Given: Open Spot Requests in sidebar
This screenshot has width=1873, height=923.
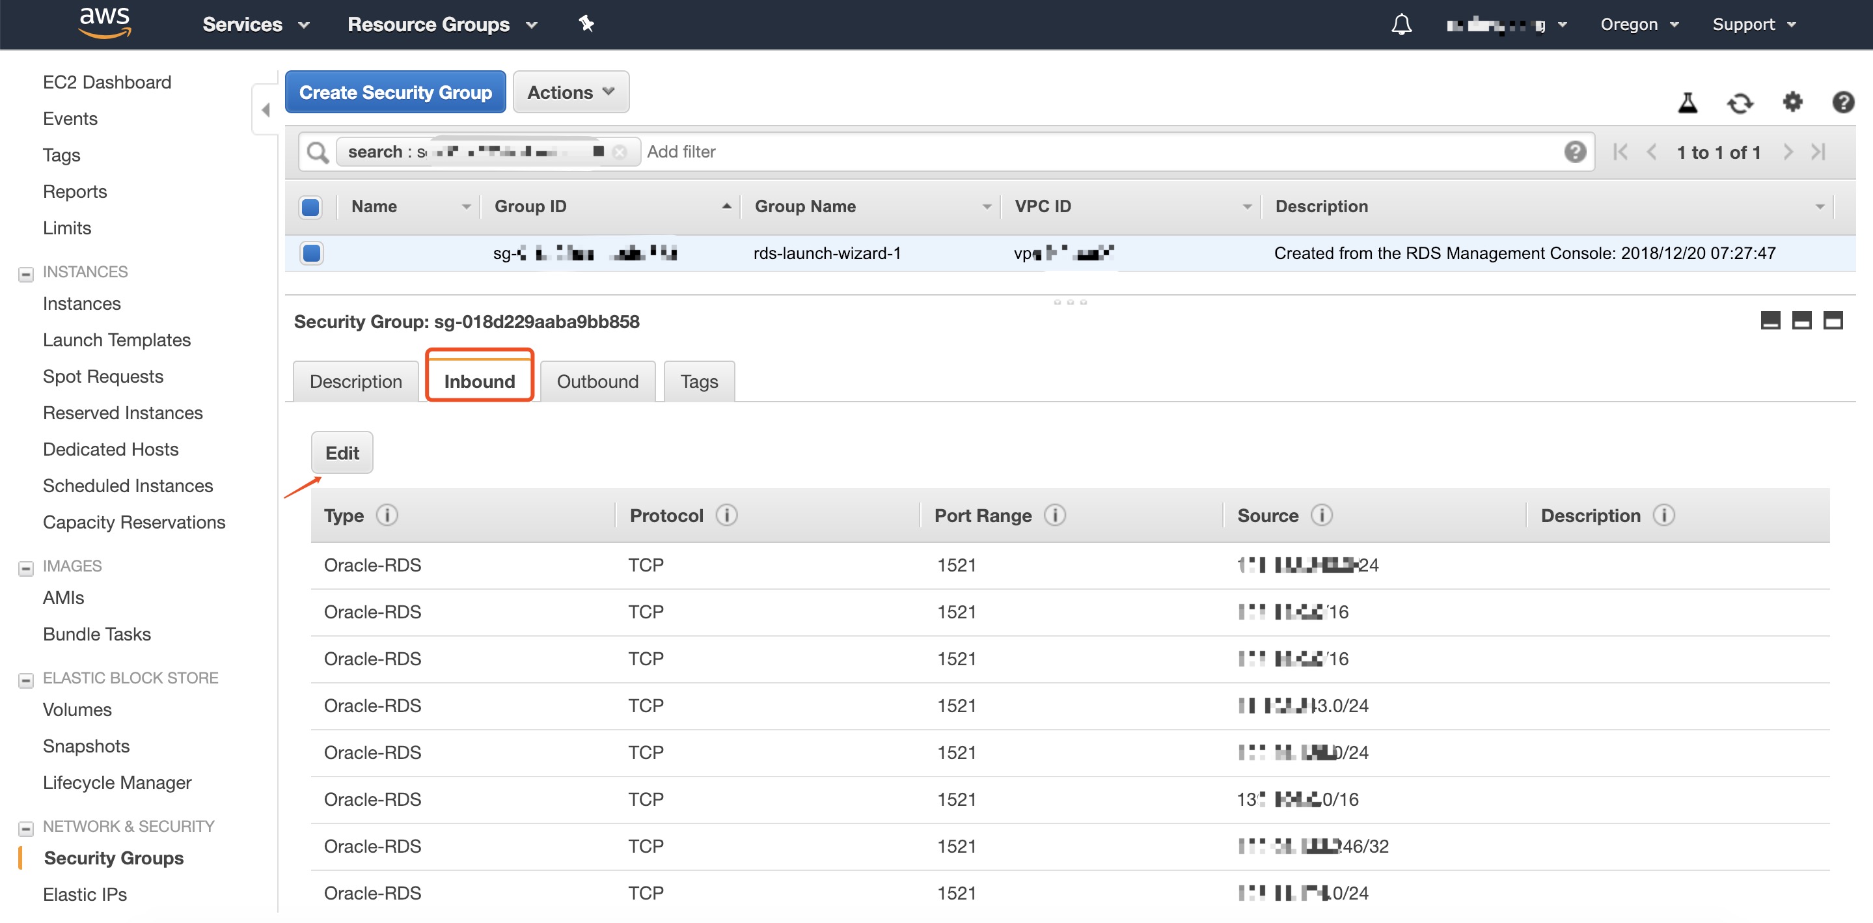Looking at the screenshot, I should pos(103,376).
